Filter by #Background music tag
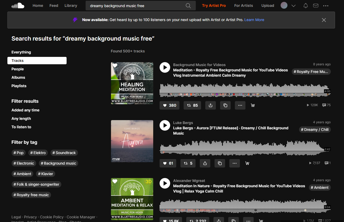Screen dimensions: 344x222 pos(58,163)
